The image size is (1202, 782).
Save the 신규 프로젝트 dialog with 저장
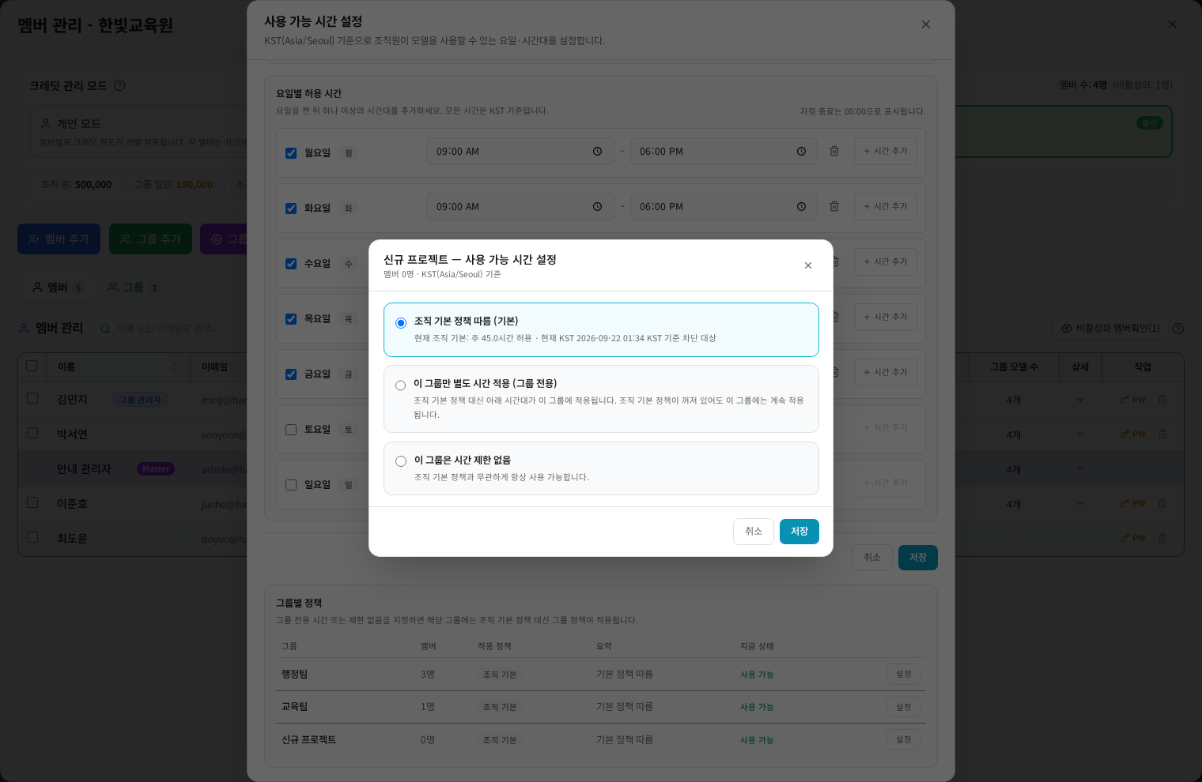(799, 532)
